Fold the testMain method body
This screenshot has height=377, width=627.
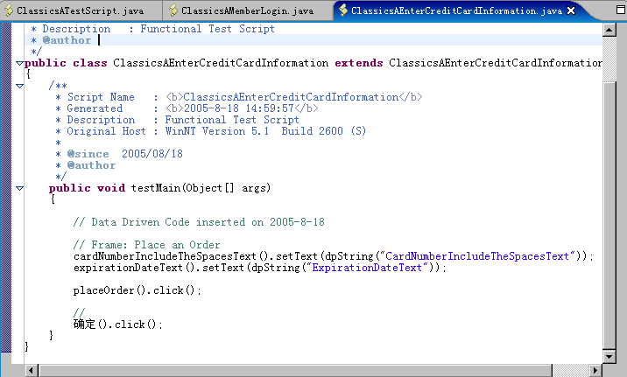(19, 188)
